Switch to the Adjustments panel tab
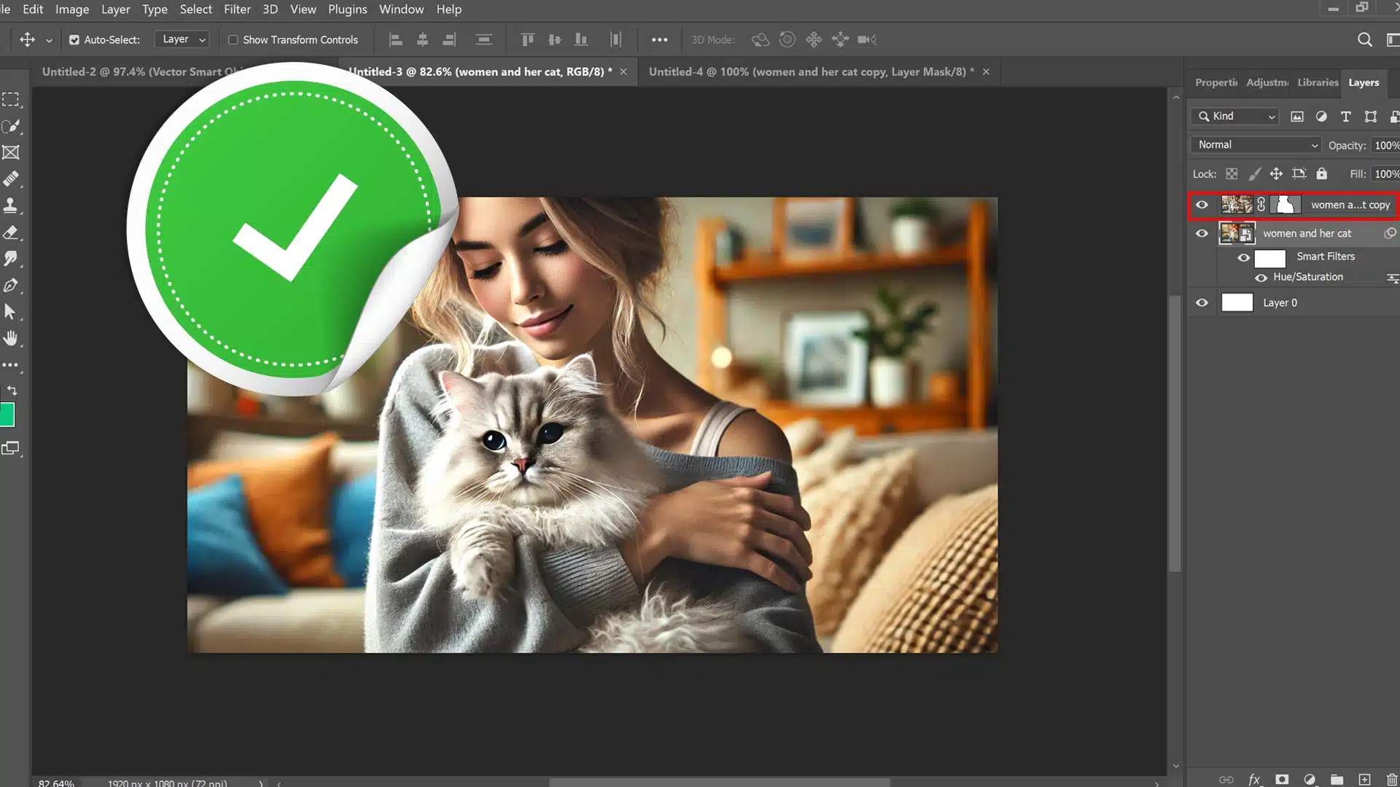Image resolution: width=1400 pixels, height=787 pixels. click(1267, 82)
